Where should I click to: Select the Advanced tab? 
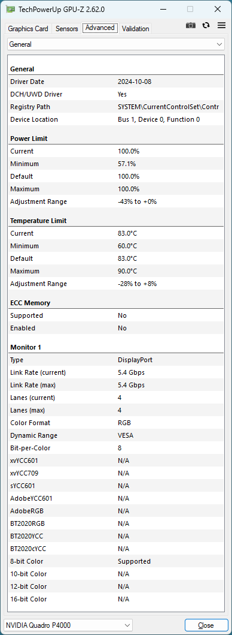(100, 28)
